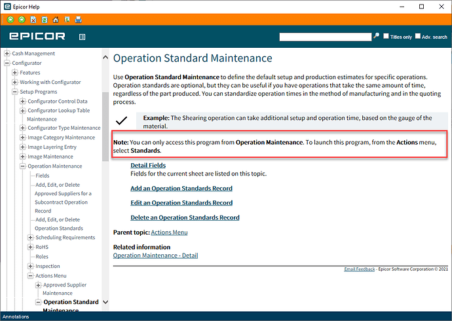Expand Scheduling Requirements node
This screenshot has width=452, height=321.
pos(30,237)
